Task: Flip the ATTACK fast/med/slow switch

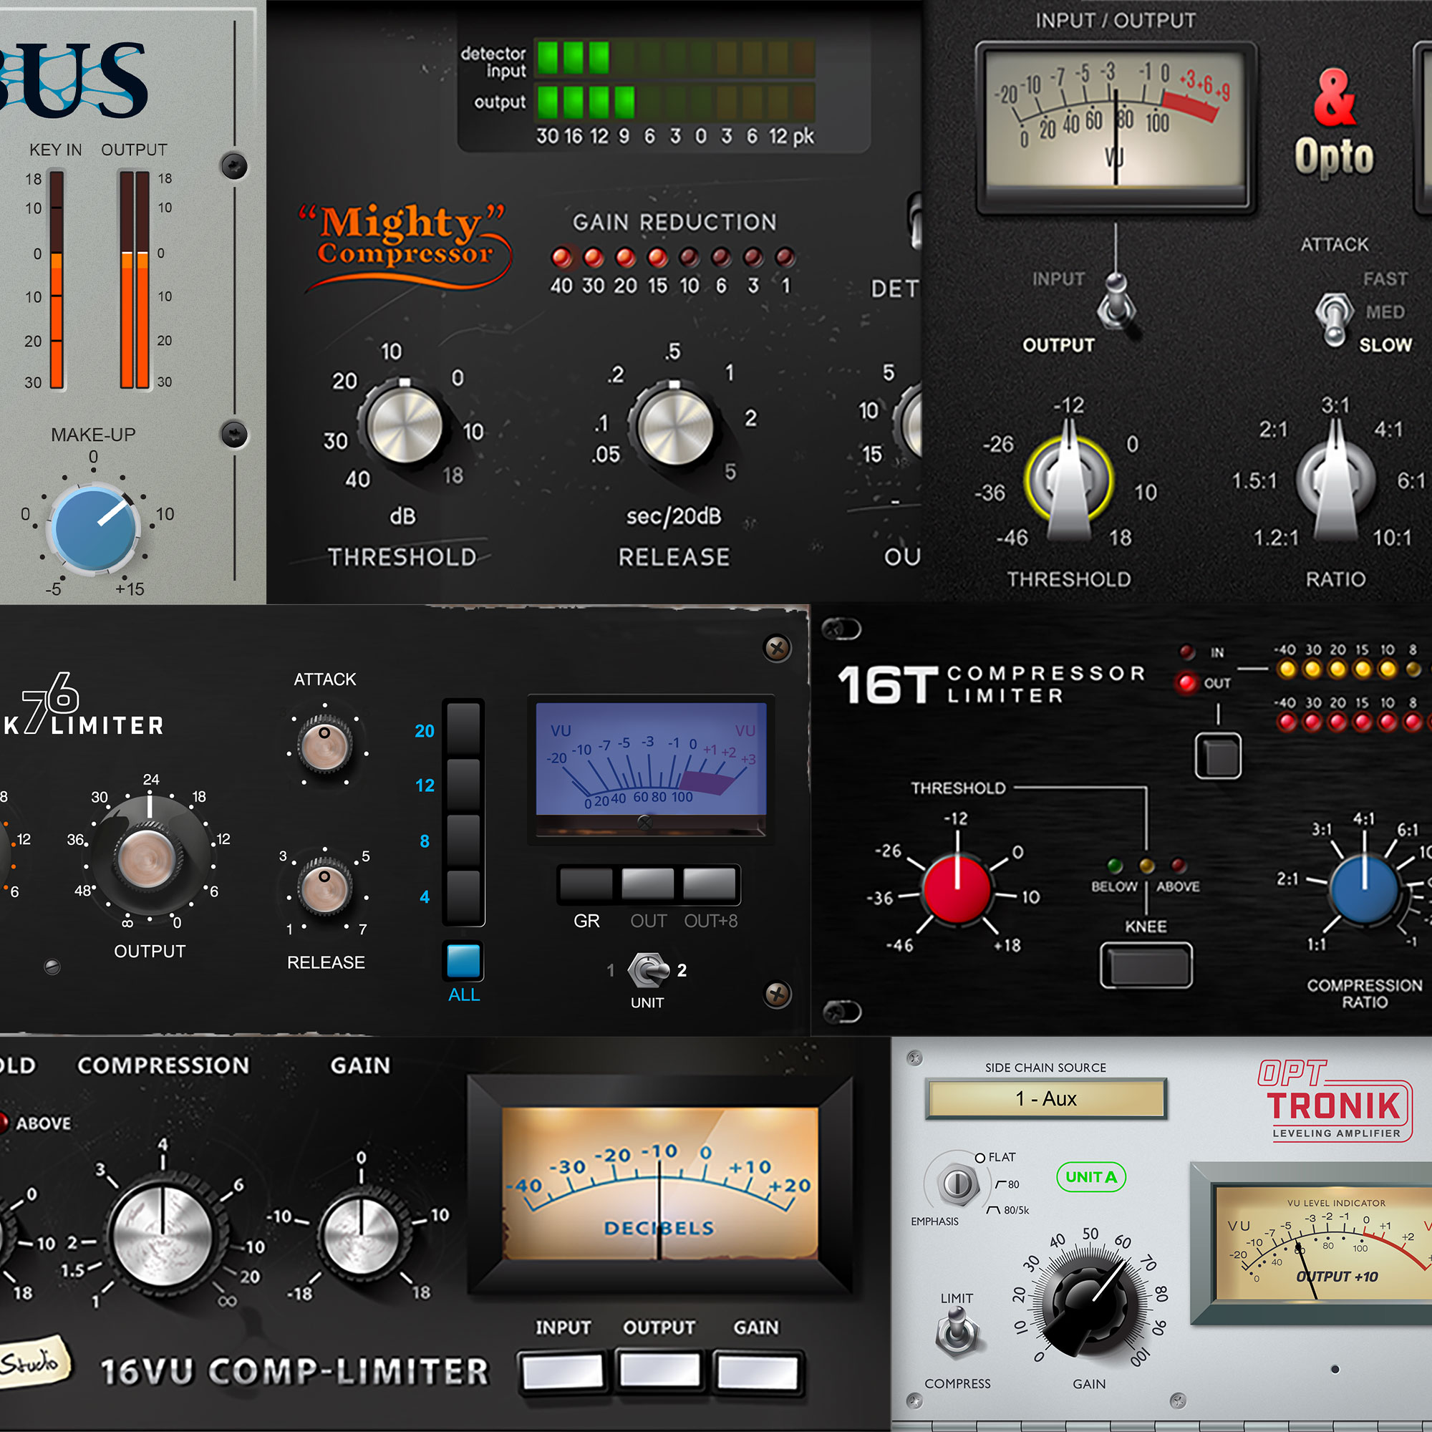Action: [1333, 318]
